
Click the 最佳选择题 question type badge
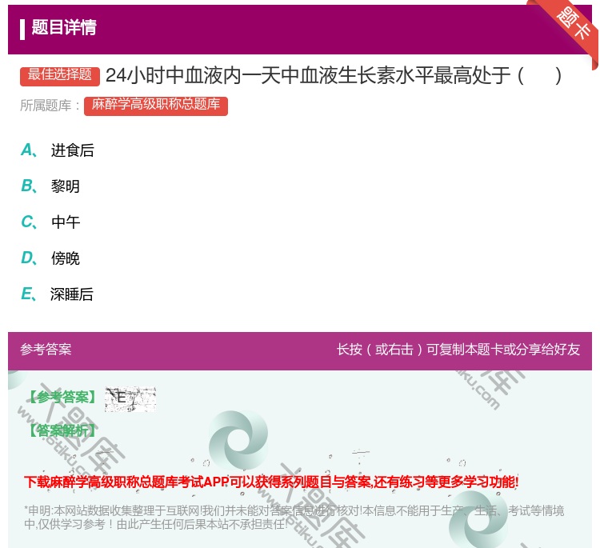click(60, 75)
